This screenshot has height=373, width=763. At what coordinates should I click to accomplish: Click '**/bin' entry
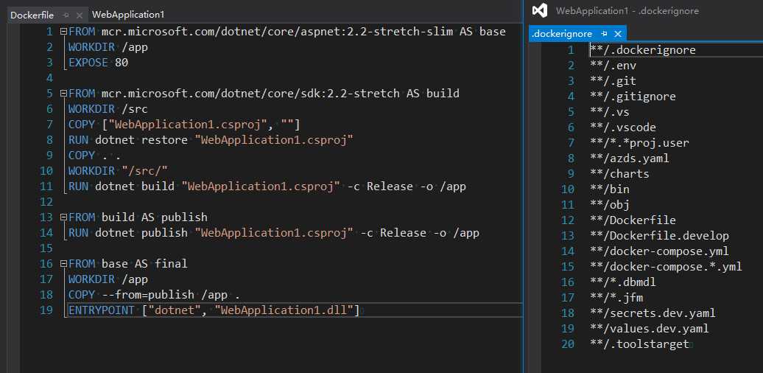point(609,189)
